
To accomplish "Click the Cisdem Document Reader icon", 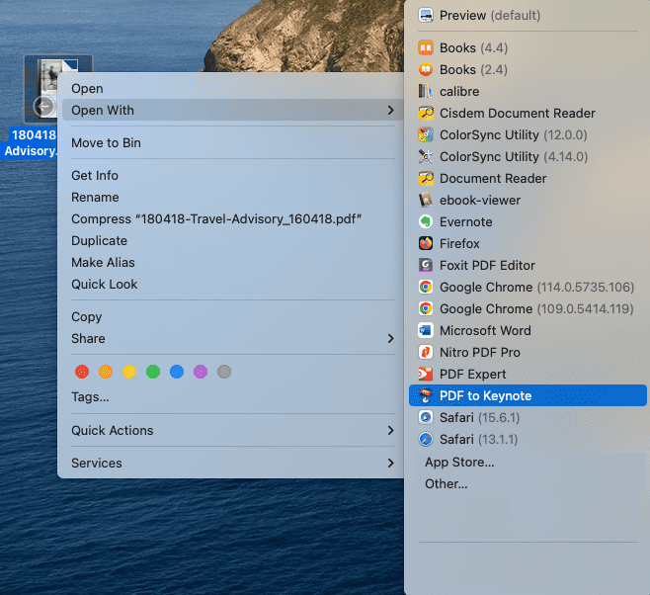I will click(426, 113).
